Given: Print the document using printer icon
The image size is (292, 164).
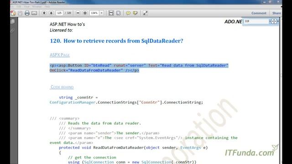Looking at the screenshot, I should (x=27, y=13).
